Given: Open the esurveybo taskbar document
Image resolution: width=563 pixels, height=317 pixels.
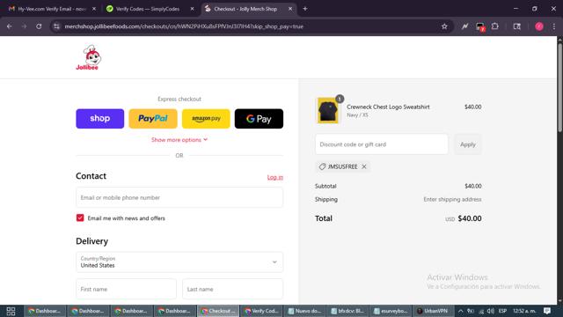Looking at the screenshot, I should tap(391, 311).
